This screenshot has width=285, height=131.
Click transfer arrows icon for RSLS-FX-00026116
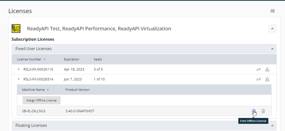point(258,69)
